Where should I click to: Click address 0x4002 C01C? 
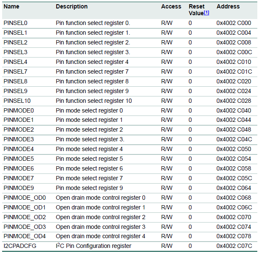[234, 71]
